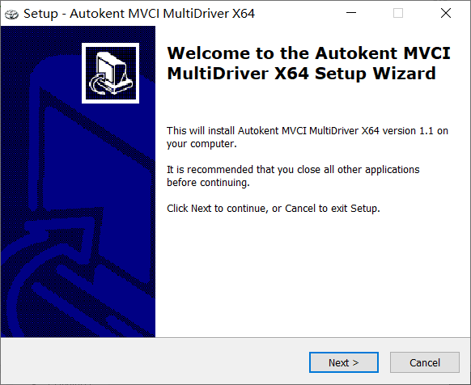Minimize the Setup window

click(x=351, y=13)
